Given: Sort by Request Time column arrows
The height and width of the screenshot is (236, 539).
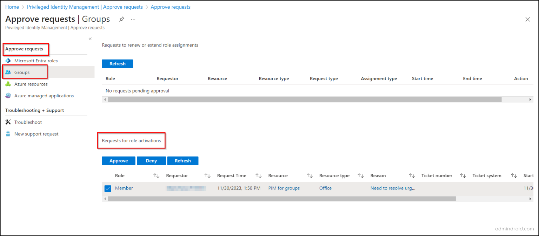Looking at the screenshot, I should 259,176.
